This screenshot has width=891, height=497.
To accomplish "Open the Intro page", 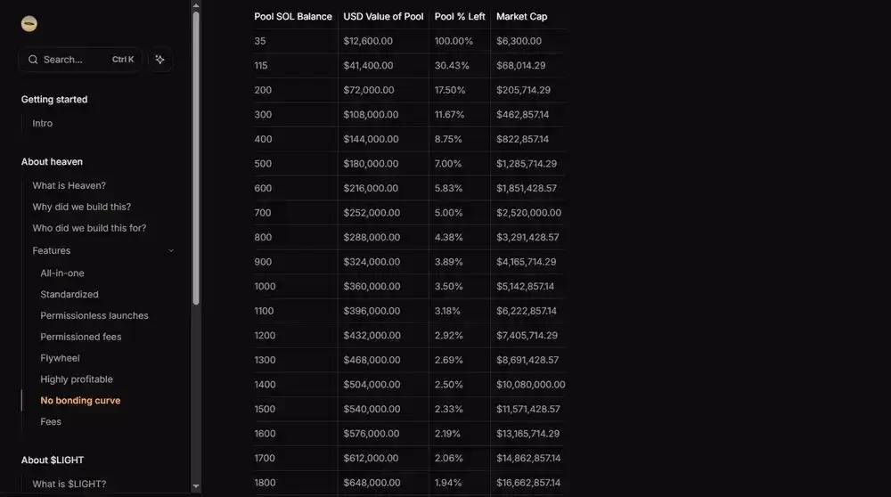I will 43,124.
